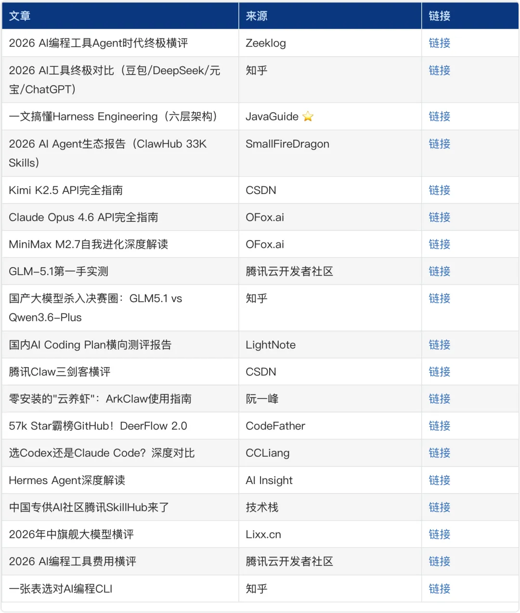This screenshot has height=613, width=520.
Task: Open link for GLM-5.1第一手实测
Action: click(439, 272)
